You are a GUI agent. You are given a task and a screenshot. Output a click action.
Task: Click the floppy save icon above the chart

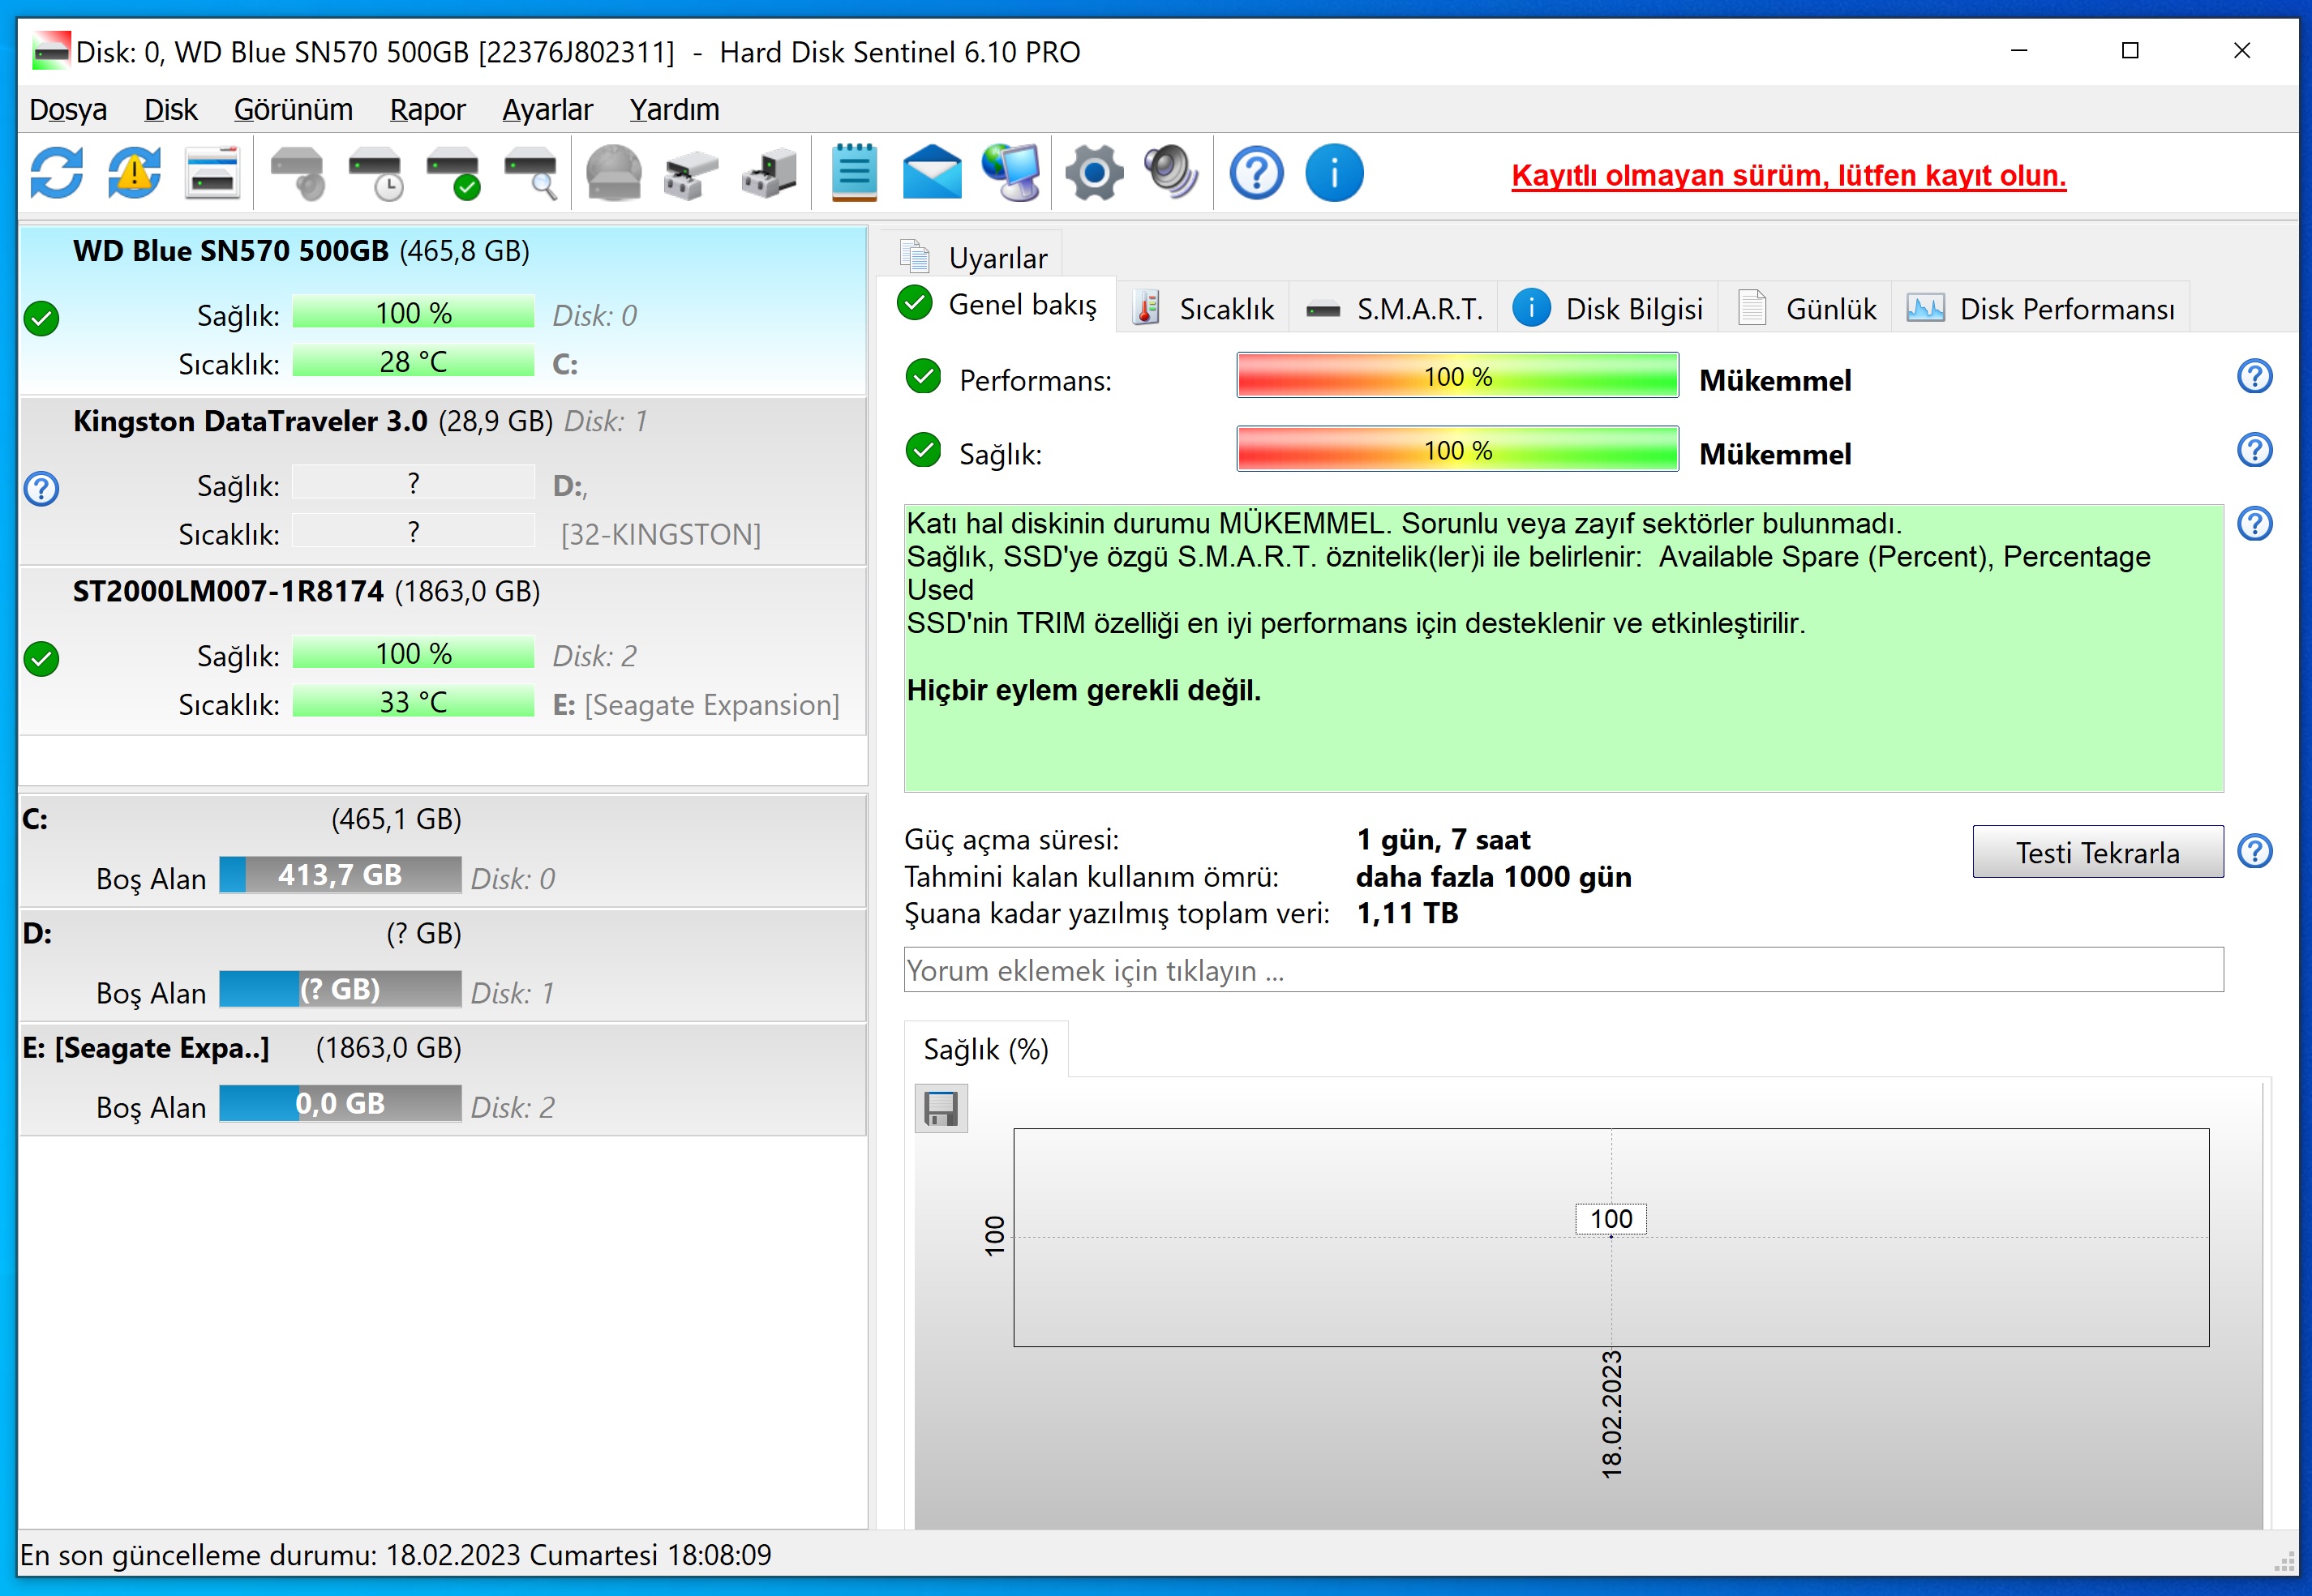tap(942, 1109)
